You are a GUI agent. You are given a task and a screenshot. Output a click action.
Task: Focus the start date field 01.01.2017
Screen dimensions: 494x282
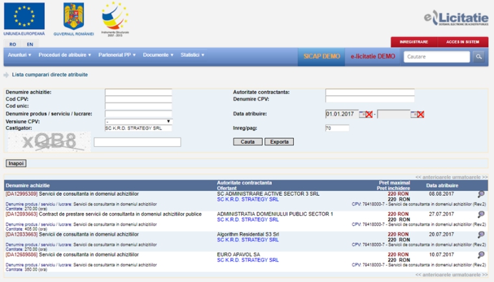pos(342,114)
